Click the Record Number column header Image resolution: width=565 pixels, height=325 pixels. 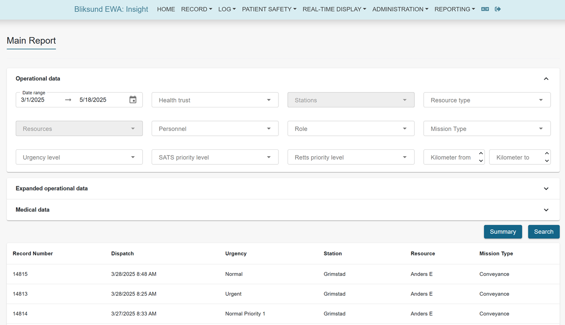pos(33,254)
